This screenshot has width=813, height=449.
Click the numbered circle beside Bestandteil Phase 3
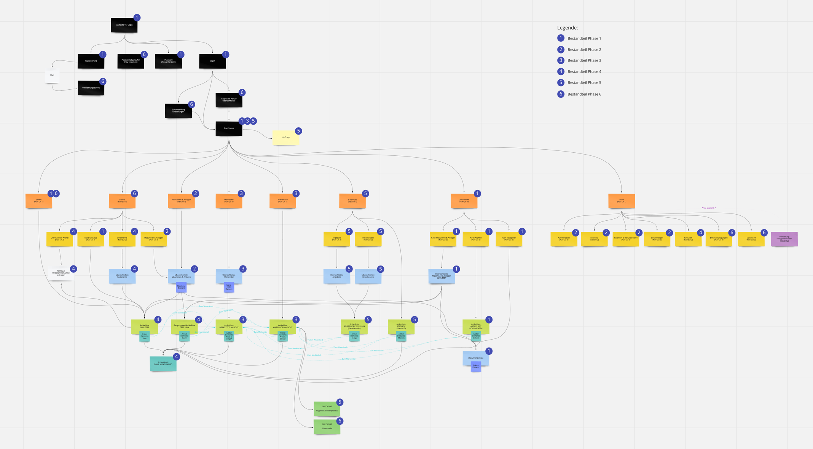point(560,60)
